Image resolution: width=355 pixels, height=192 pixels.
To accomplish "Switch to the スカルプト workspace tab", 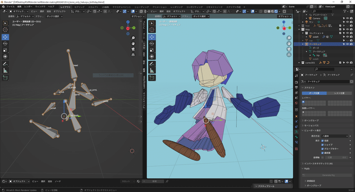I will [93, 7].
